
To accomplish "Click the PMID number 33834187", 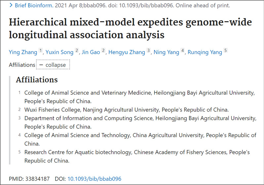I will (37, 179).
